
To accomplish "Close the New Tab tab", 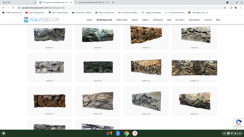I will pos(35,3).
